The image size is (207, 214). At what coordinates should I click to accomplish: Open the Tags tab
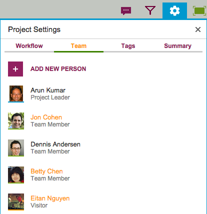point(128,46)
